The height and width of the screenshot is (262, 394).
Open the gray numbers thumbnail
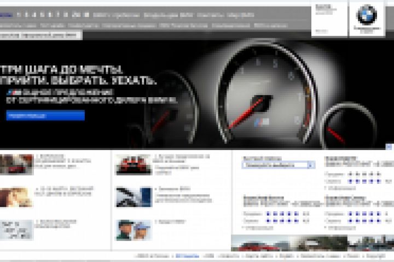[16, 230]
